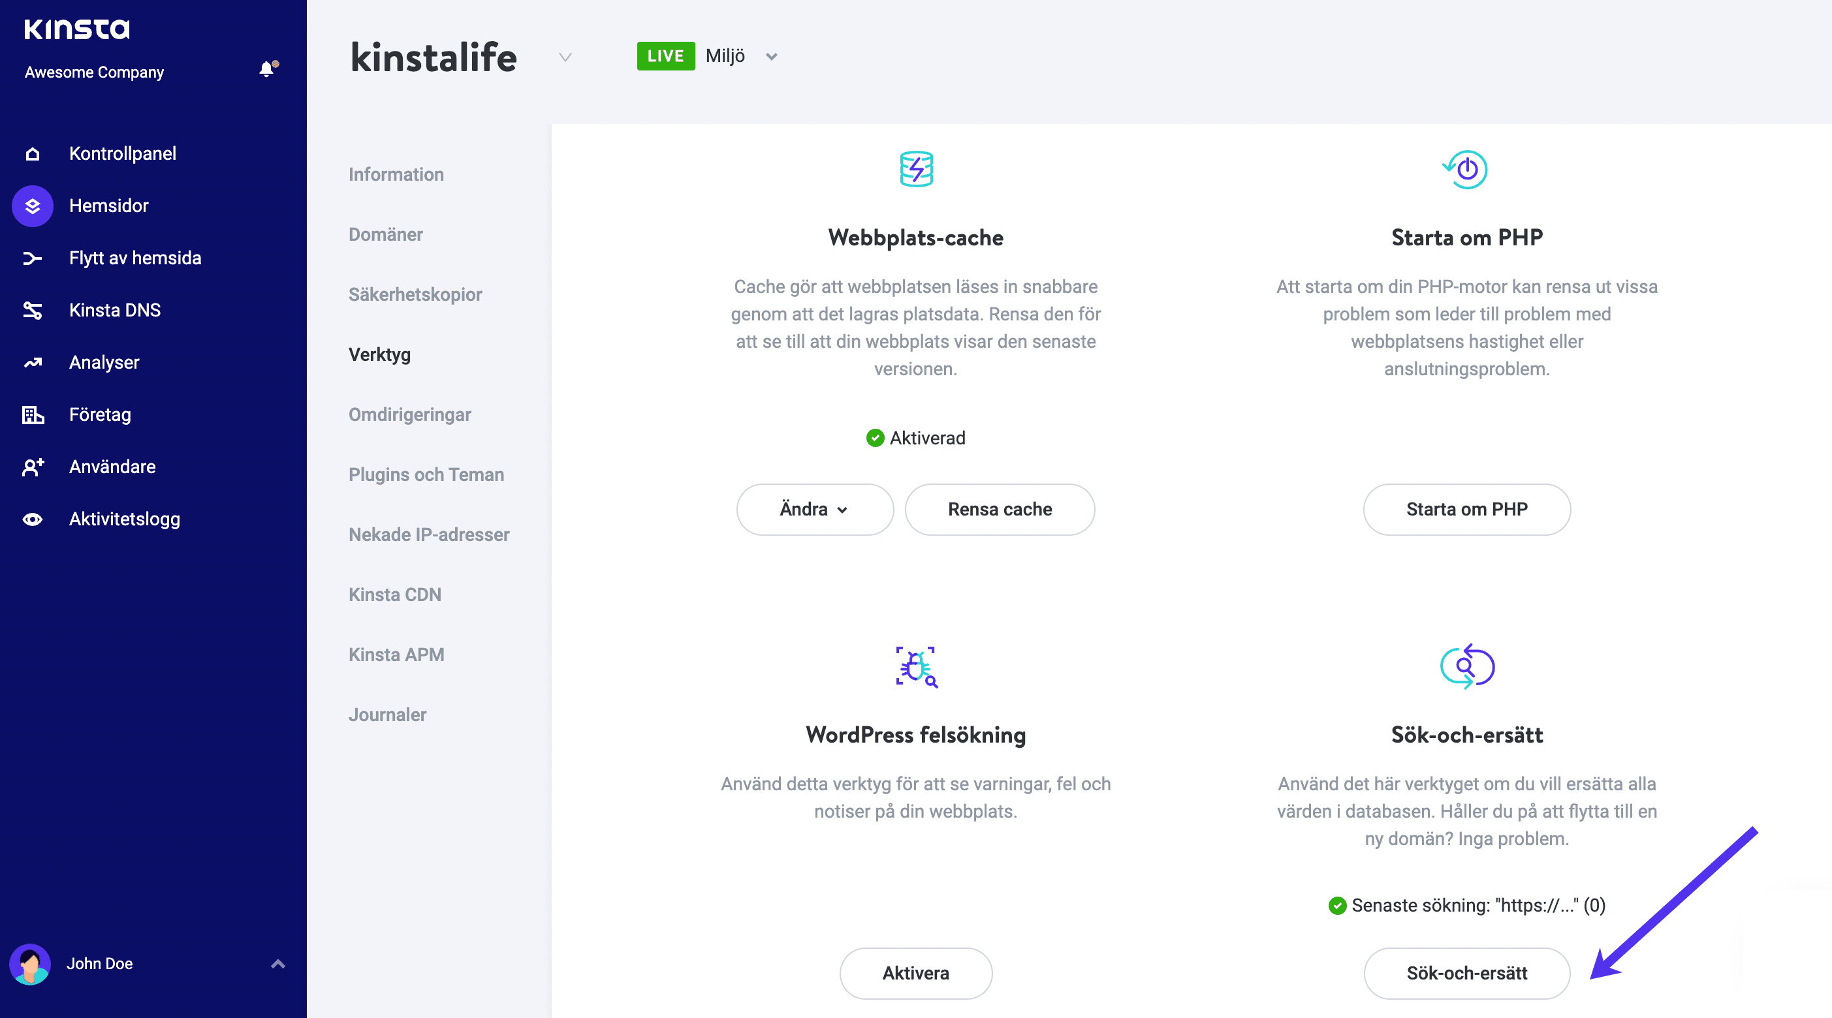Click the Starta om PHP button
The width and height of the screenshot is (1832, 1018).
pos(1466,510)
